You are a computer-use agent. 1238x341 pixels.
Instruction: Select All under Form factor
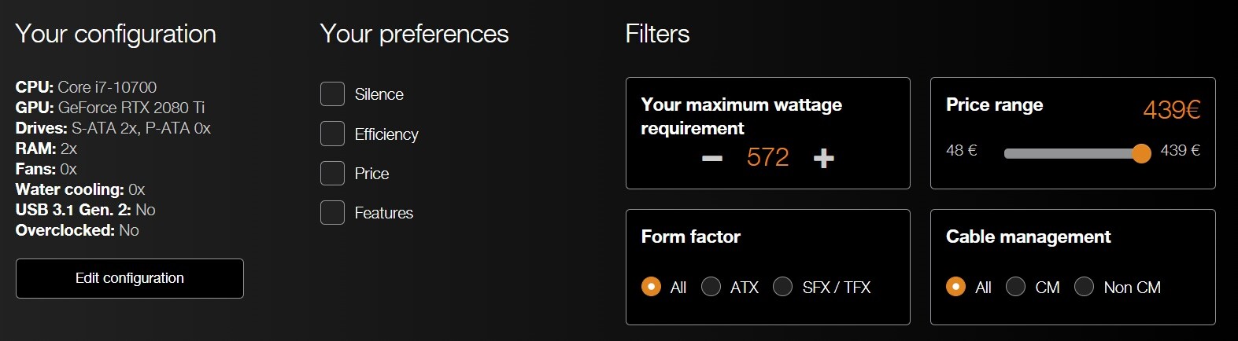pos(651,287)
